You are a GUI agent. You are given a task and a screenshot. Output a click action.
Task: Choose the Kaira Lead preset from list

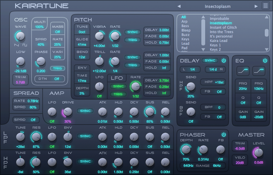click(218, 41)
